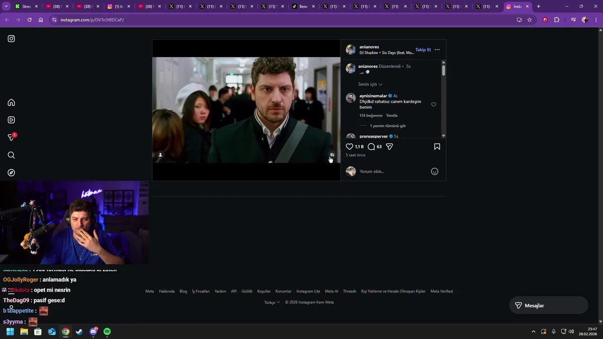603x339 pixels.
Task: Open Steam from the taskbar
Action: pyautogui.click(x=79, y=331)
